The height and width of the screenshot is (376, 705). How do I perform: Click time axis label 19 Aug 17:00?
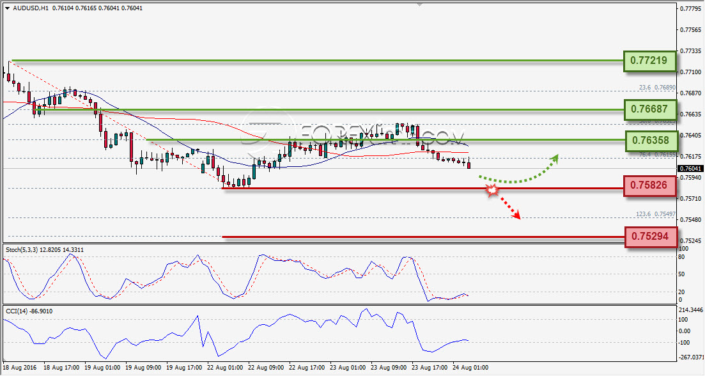pyautogui.click(x=184, y=368)
